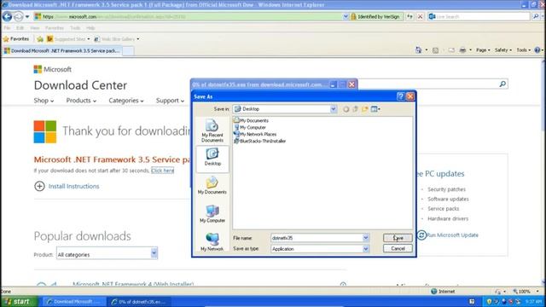546x307 pixels.
Task: Click Create New Folder icon in Save As
Action: pos(364,109)
